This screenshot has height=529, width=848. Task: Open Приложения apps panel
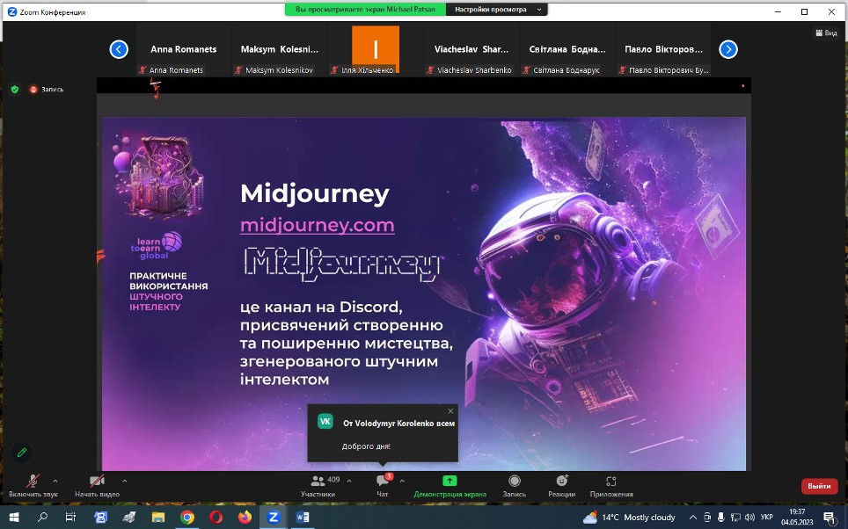611,485
